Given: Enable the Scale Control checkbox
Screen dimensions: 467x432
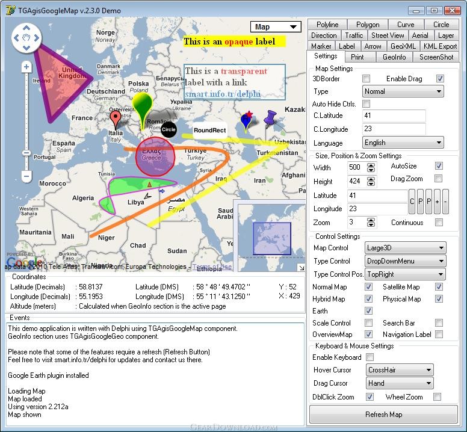Looking at the screenshot, I should pos(368,322).
